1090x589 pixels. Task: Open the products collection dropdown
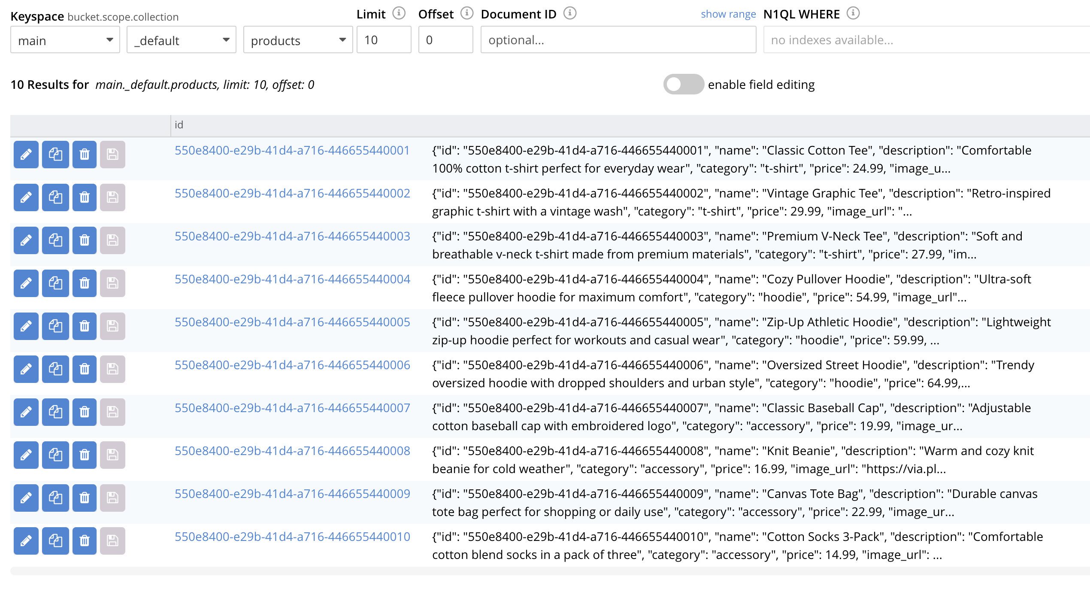point(298,40)
